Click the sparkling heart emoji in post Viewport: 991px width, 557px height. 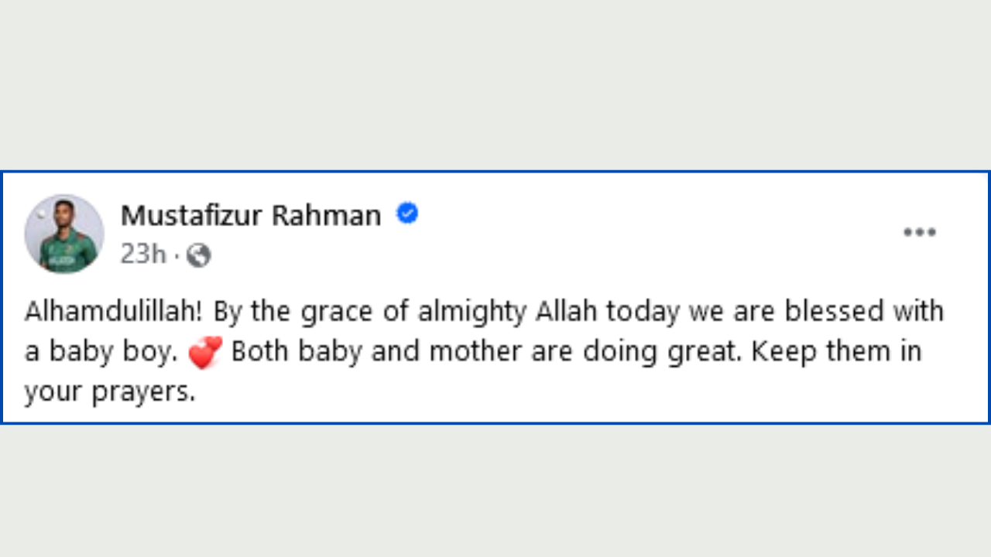(x=205, y=353)
